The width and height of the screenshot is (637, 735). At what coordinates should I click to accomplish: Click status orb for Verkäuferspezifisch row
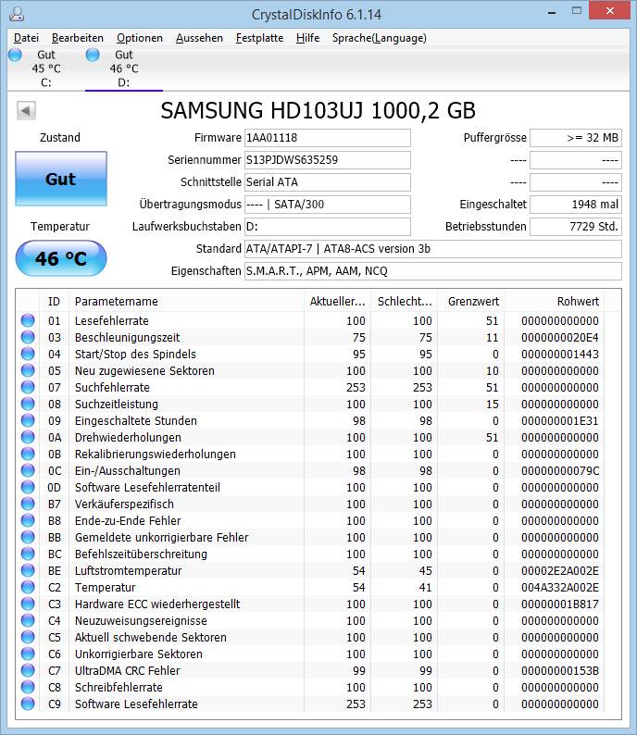coord(28,504)
